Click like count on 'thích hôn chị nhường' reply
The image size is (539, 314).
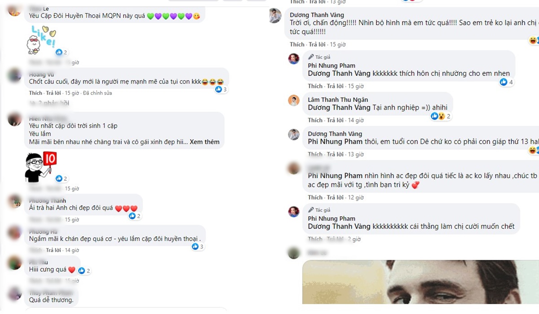507,82
